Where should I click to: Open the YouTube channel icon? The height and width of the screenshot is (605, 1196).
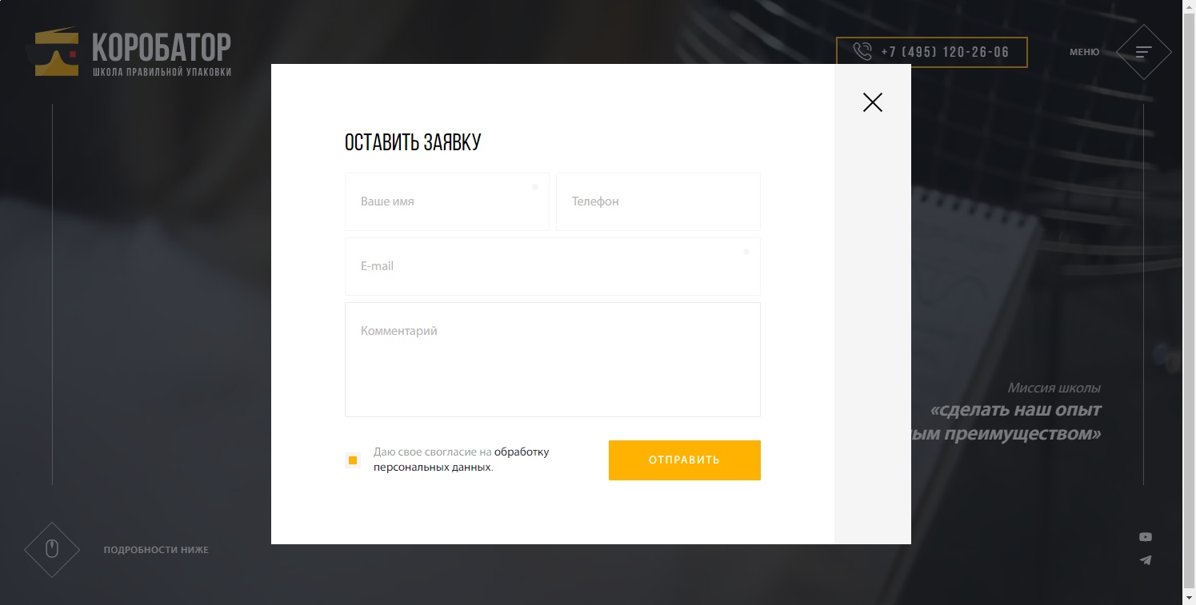[1146, 537]
